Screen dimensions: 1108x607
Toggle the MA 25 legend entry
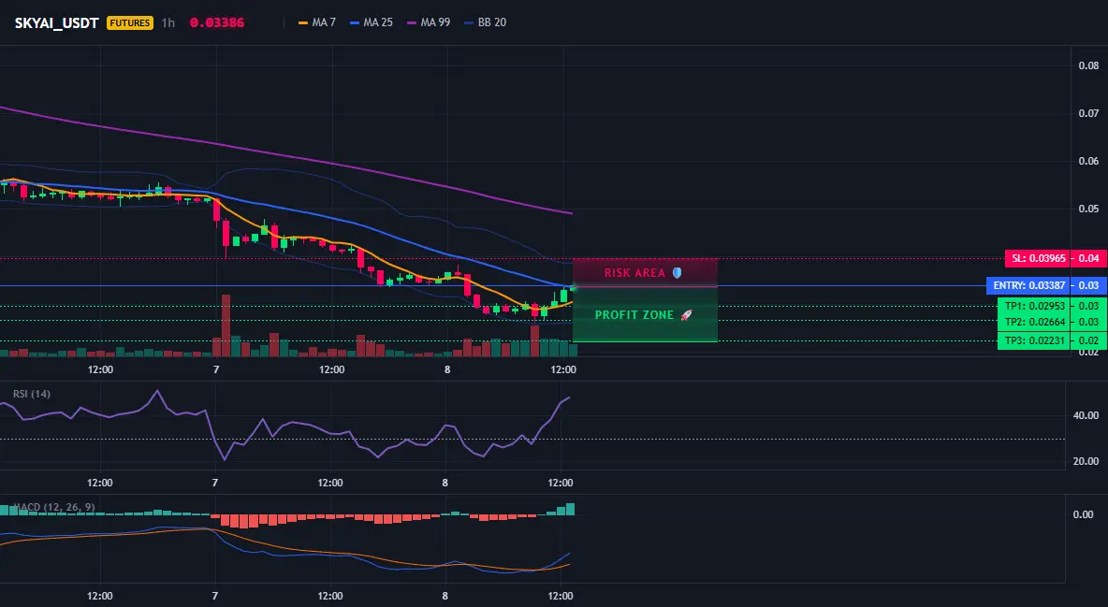click(x=371, y=22)
